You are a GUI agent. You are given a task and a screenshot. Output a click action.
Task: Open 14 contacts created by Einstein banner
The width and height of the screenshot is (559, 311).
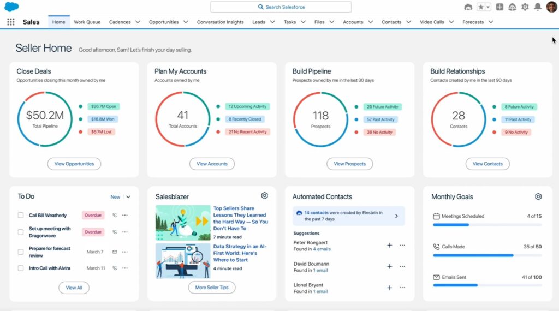pos(349,216)
